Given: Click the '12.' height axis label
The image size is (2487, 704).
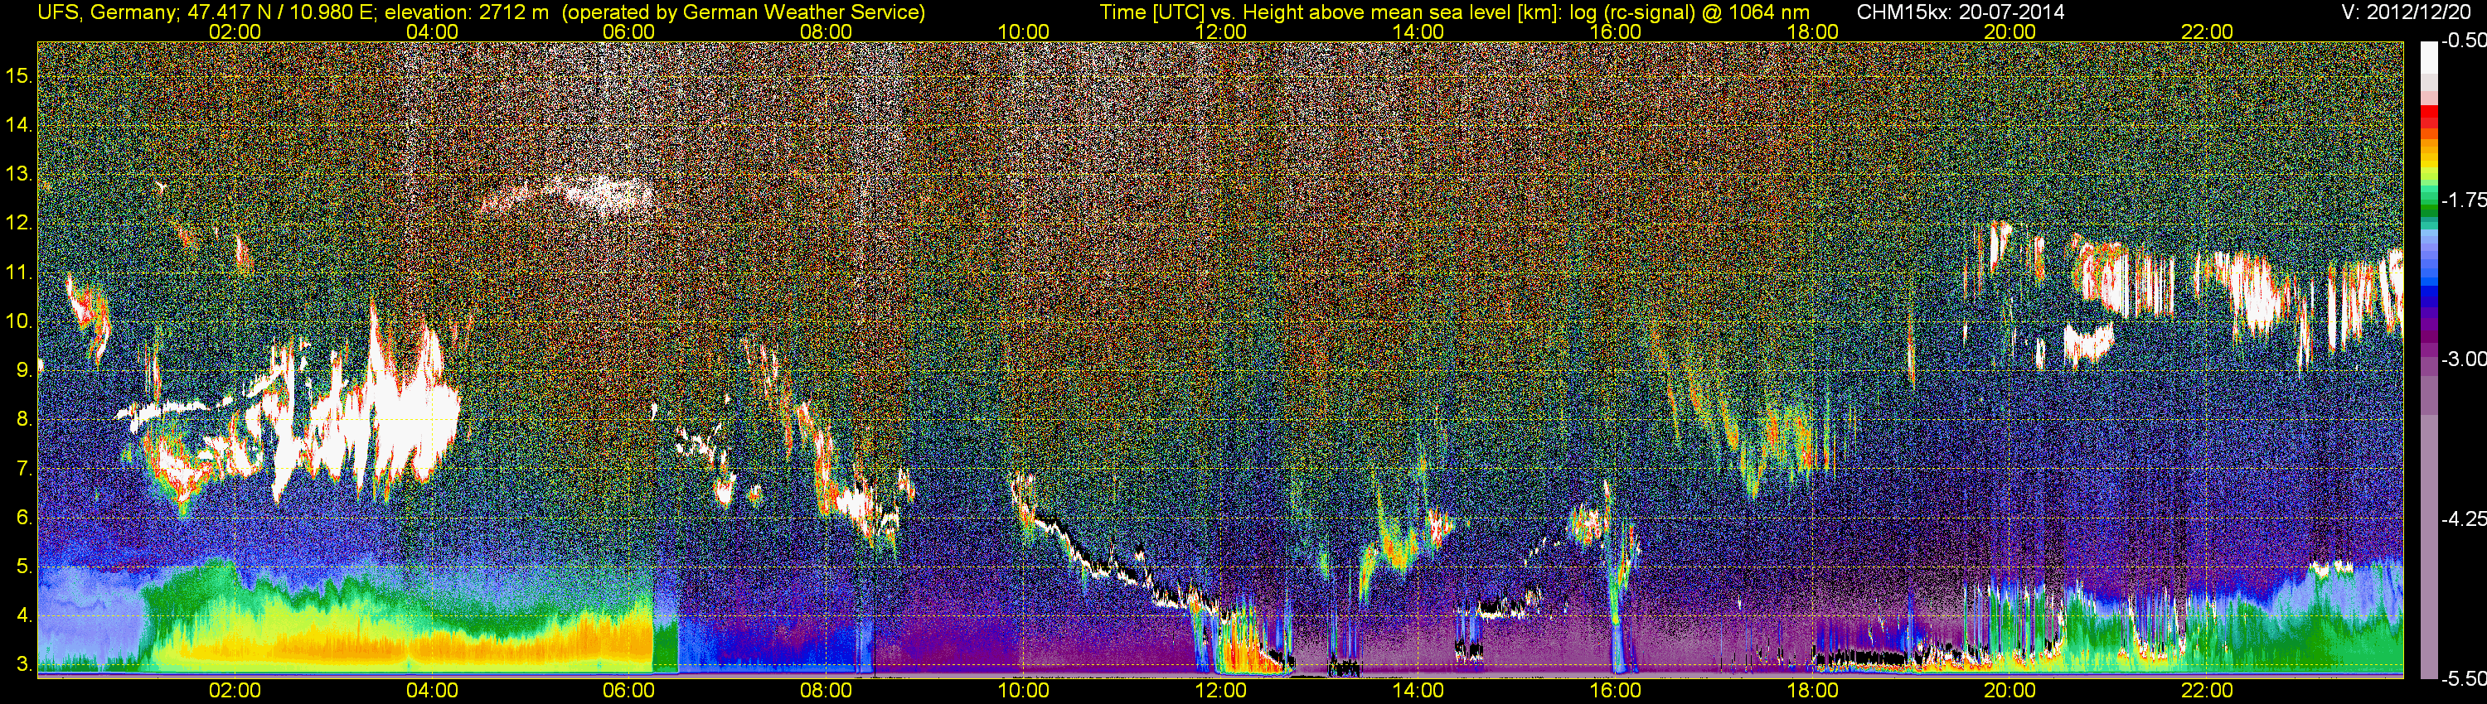Looking at the screenshot, I should click(19, 223).
